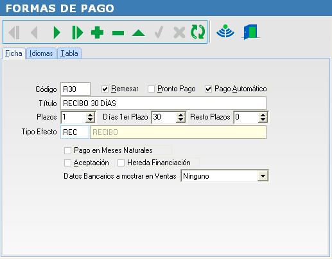This screenshot has width=332, height=259.
Task: Check Pago en Meses Naturales option
Action: [x=67, y=150]
